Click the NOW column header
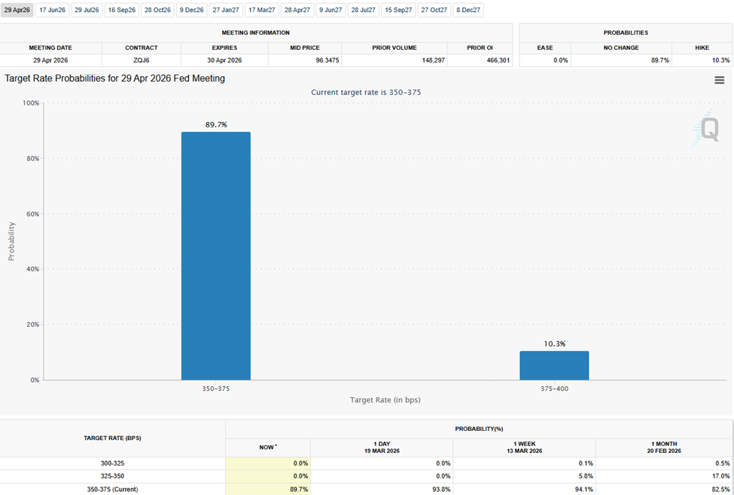The height and width of the screenshot is (495, 734). [x=268, y=448]
